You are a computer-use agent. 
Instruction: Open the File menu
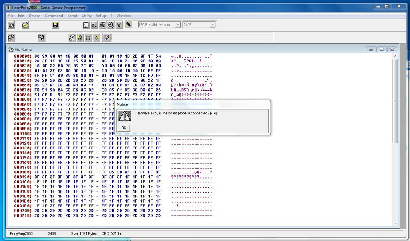[11, 16]
